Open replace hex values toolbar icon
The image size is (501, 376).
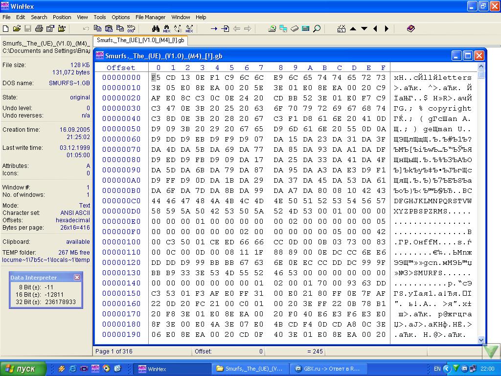coord(189,29)
